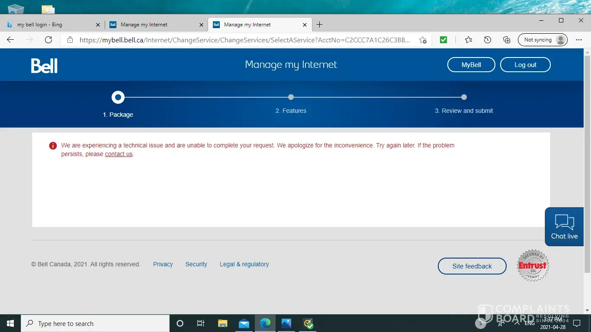Open the Legal & regulatory link
Image resolution: width=591 pixels, height=332 pixels.
[x=244, y=264]
